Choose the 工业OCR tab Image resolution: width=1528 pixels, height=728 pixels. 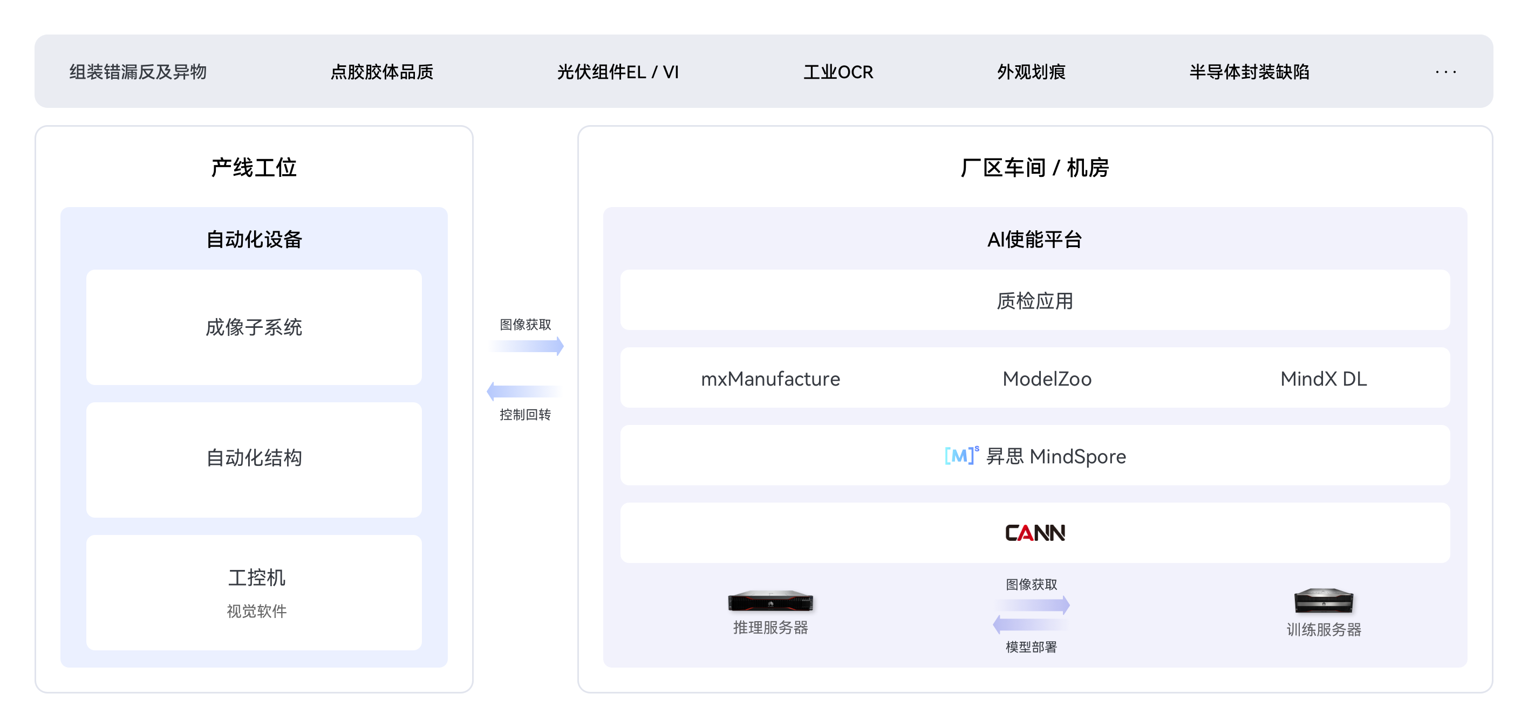click(838, 72)
